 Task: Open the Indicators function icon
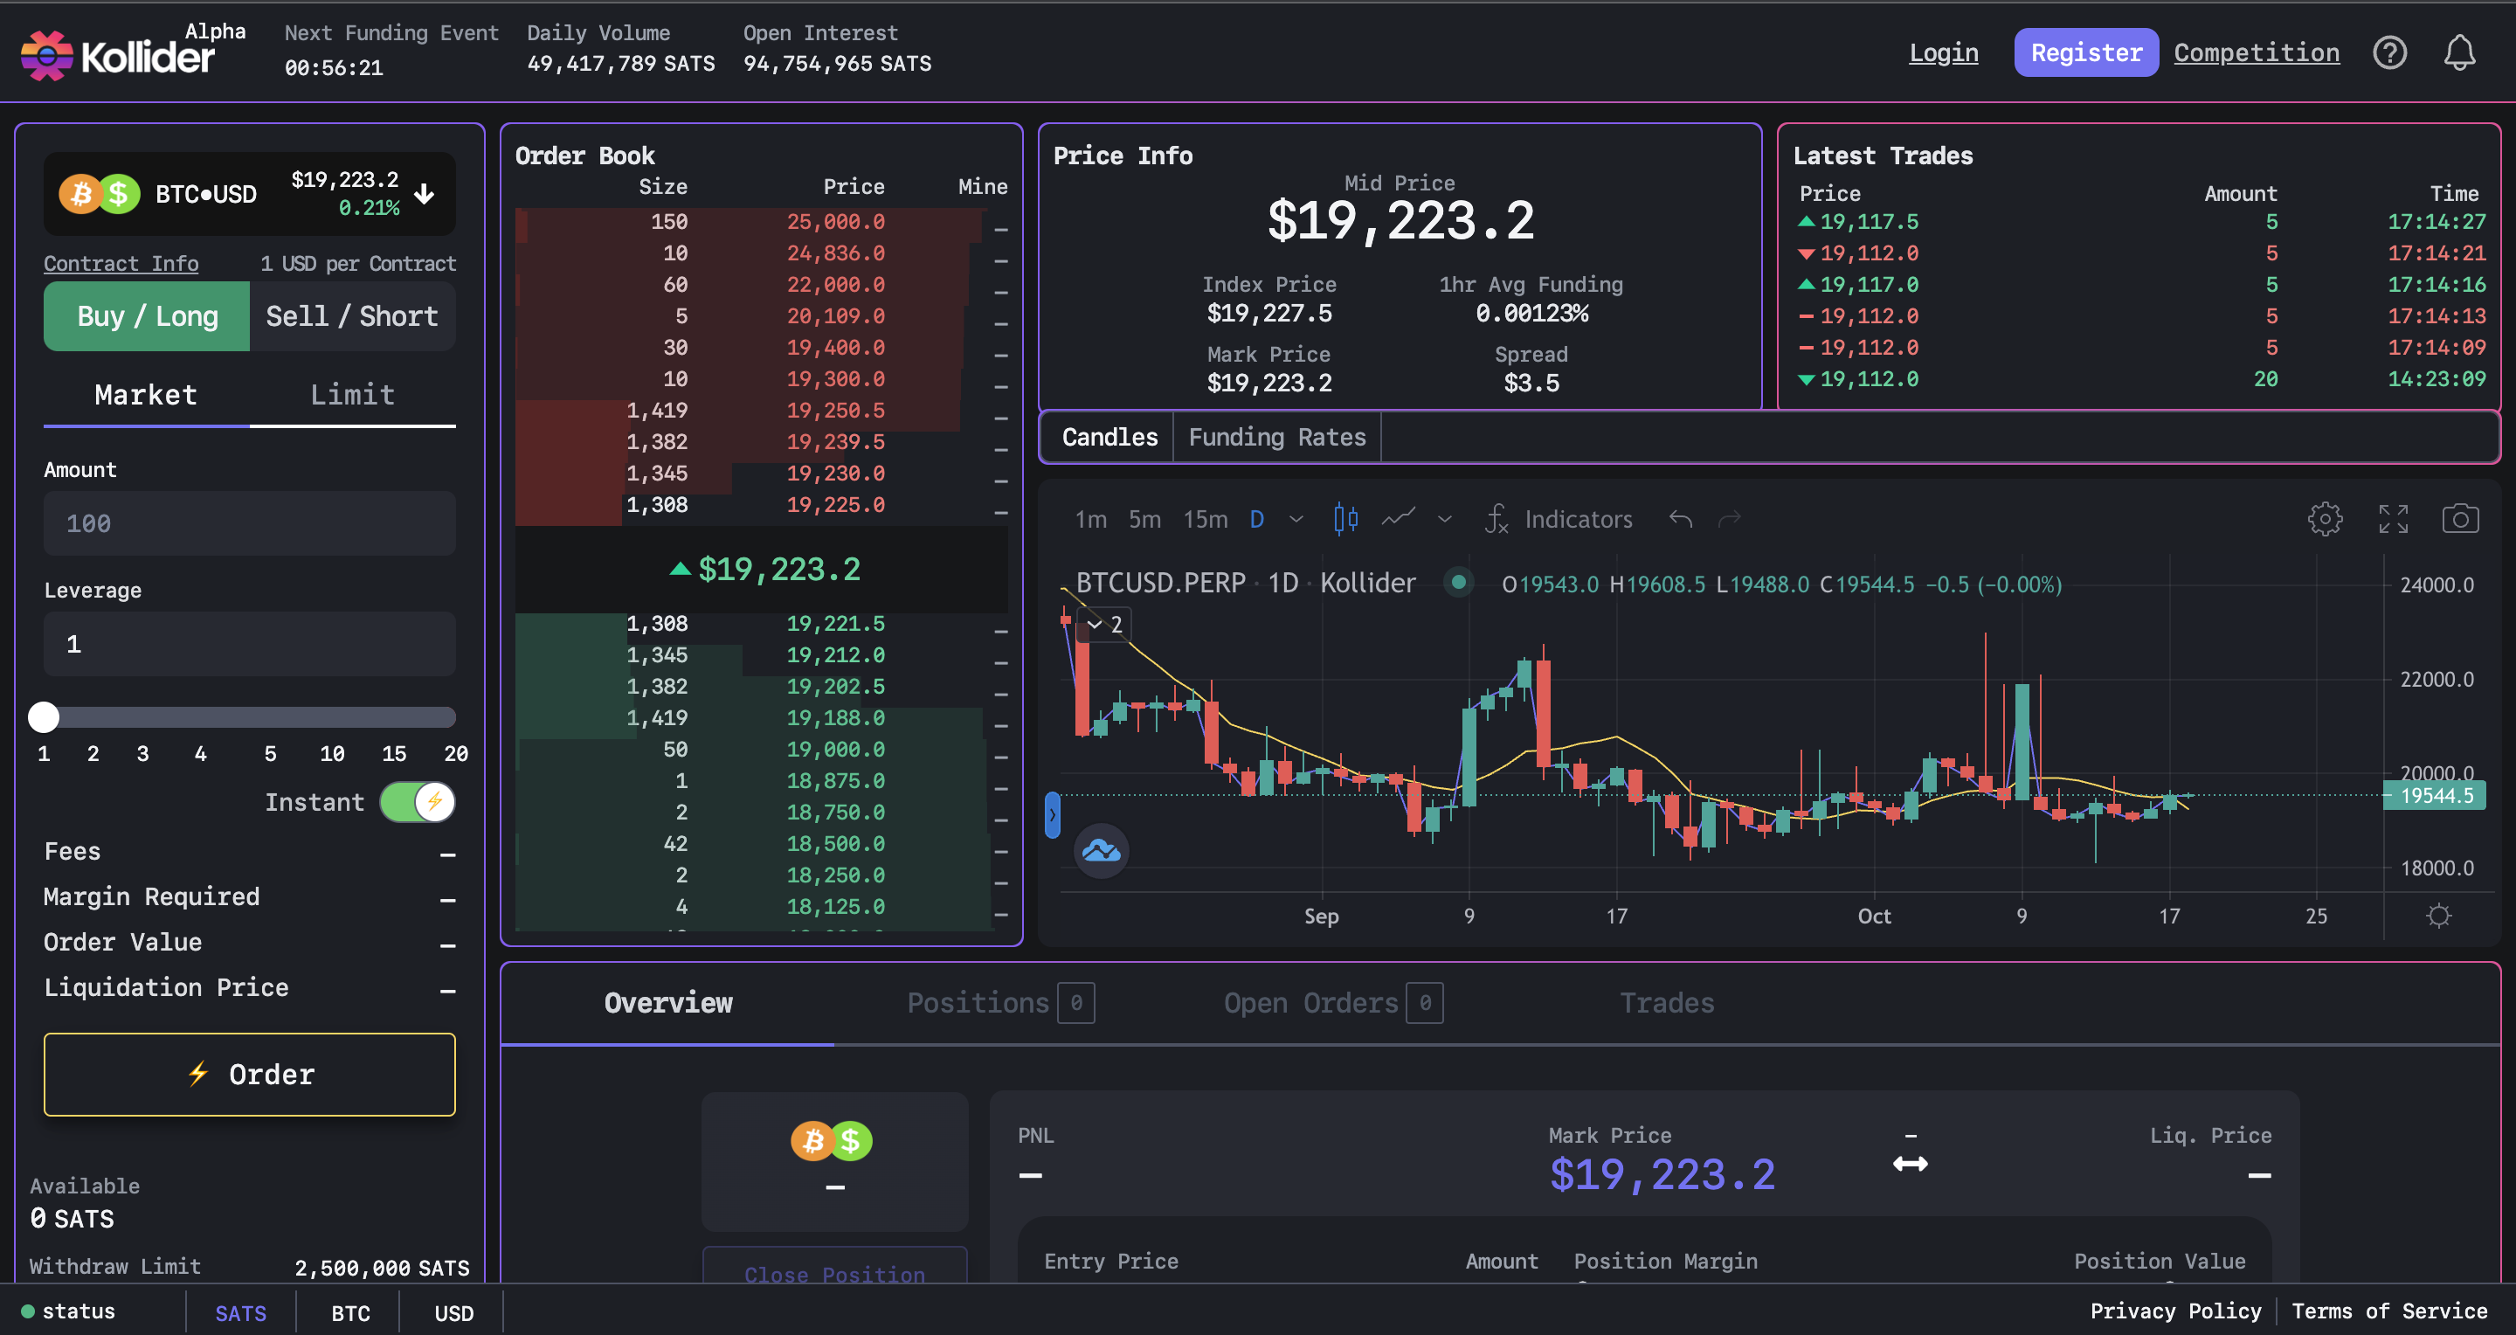tap(1496, 519)
